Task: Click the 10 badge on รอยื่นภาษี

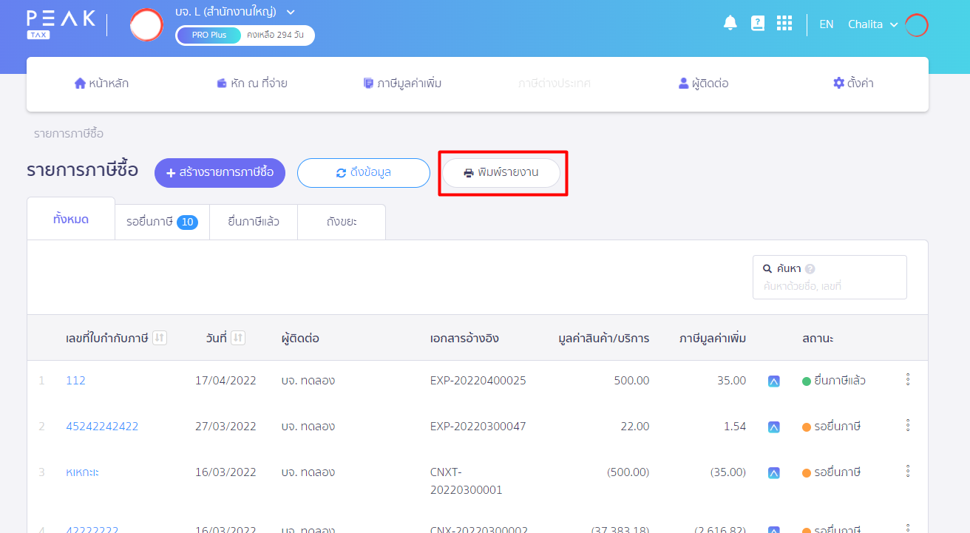Action: pyautogui.click(x=188, y=223)
